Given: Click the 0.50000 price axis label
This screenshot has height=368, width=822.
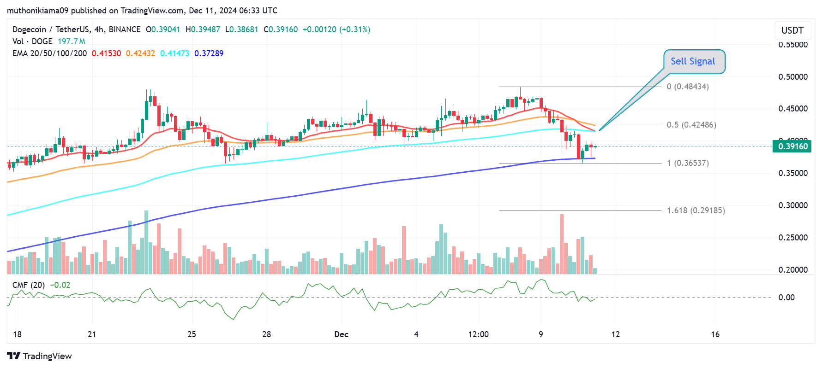Looking at the screenshot, I should (792, 77).
